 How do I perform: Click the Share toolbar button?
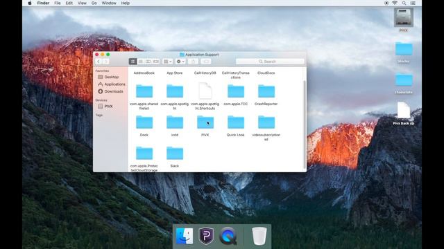click(x=193, y=62)
